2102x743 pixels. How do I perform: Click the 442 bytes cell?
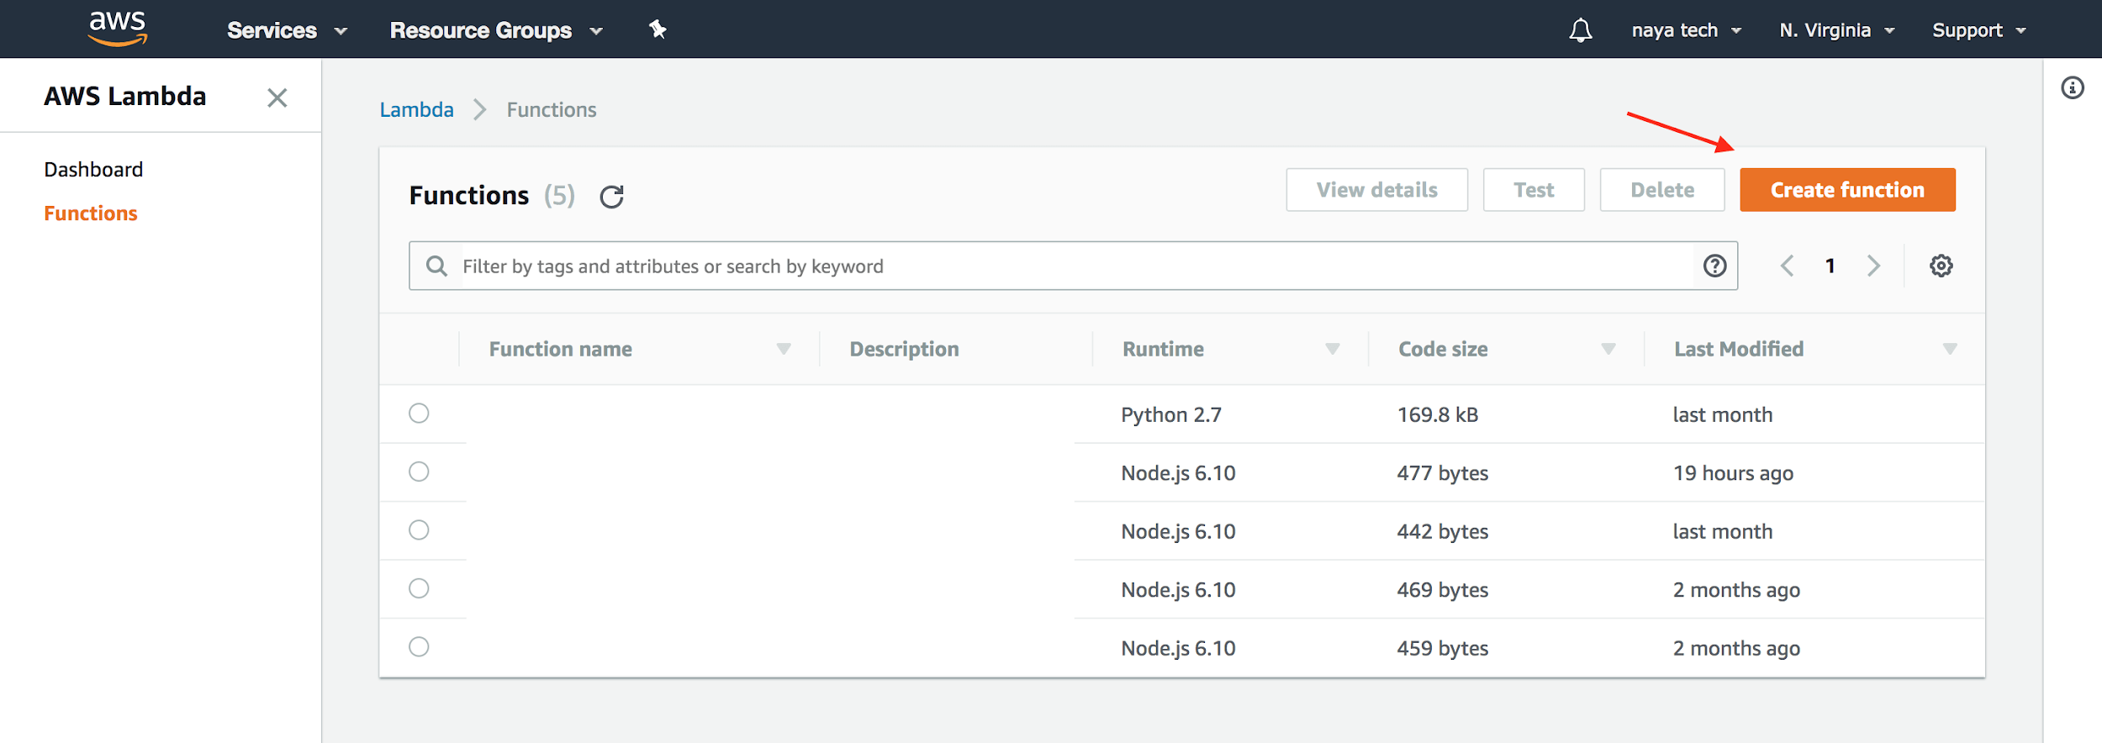(1443, 531)
